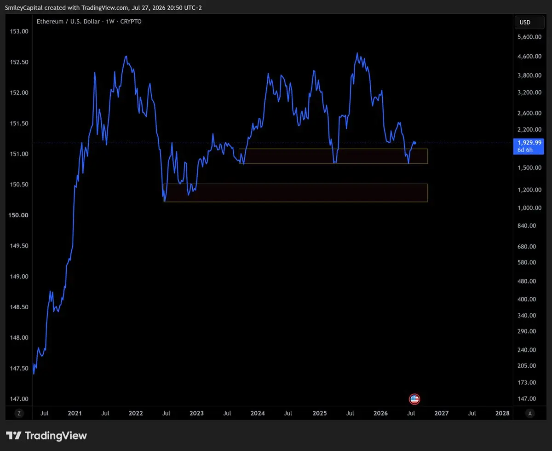
Task: Click the 1,000.00 price scale label
Action: (x=529, y=208)
